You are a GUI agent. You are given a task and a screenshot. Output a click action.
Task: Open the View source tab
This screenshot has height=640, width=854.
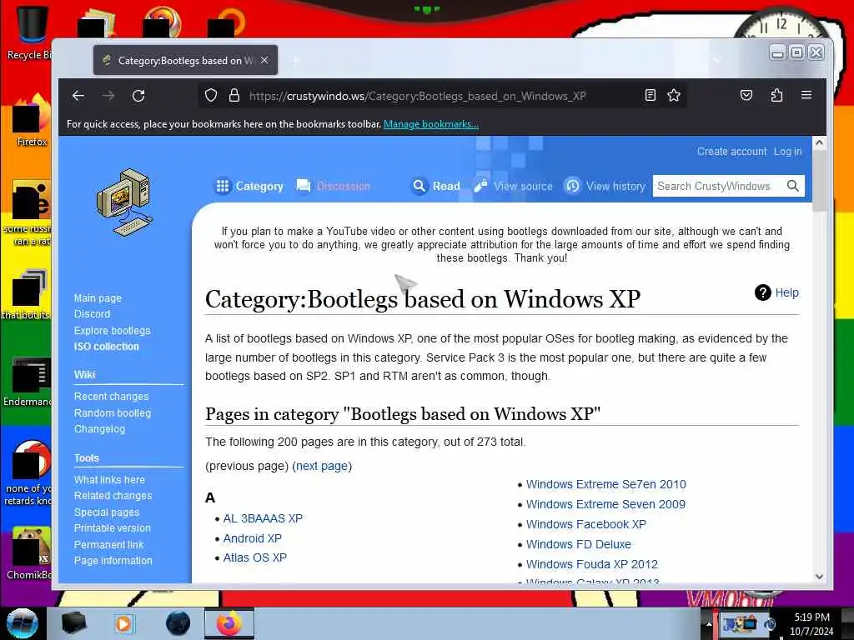pyautogui.click(x=513, y=186)
